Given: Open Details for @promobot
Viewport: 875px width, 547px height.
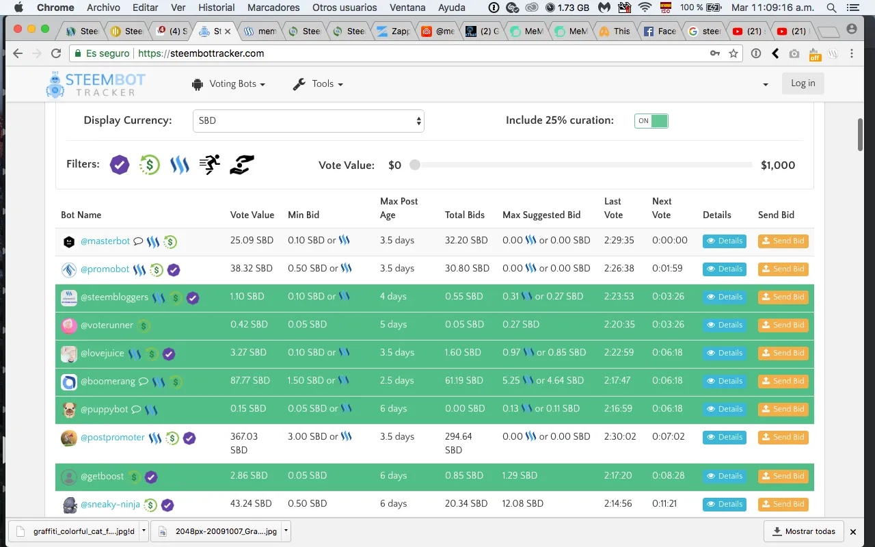Looking at the screenshot, I should coord(725,269).
